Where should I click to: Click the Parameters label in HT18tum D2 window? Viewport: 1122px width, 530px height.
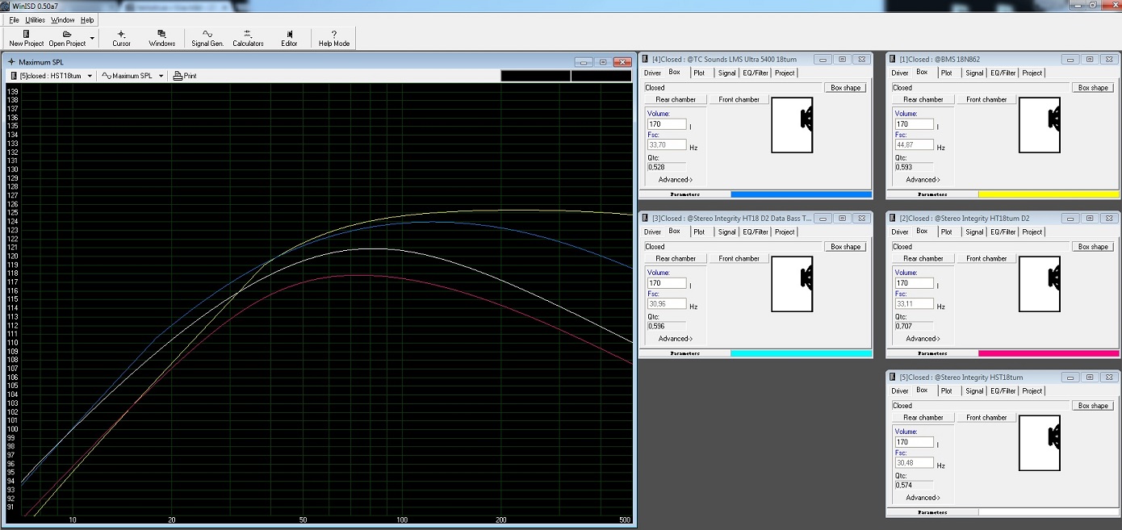pyautogui.click(x=932, y=353)
